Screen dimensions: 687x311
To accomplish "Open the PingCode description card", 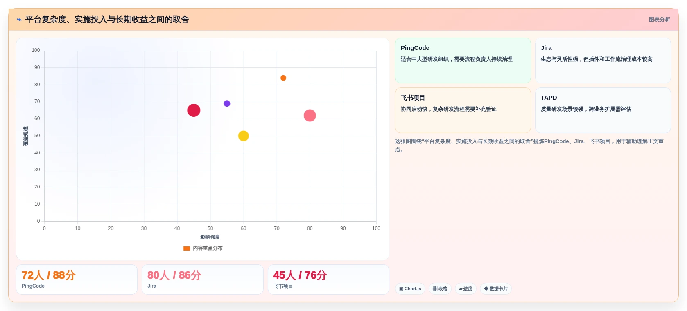I will [463, 60].
